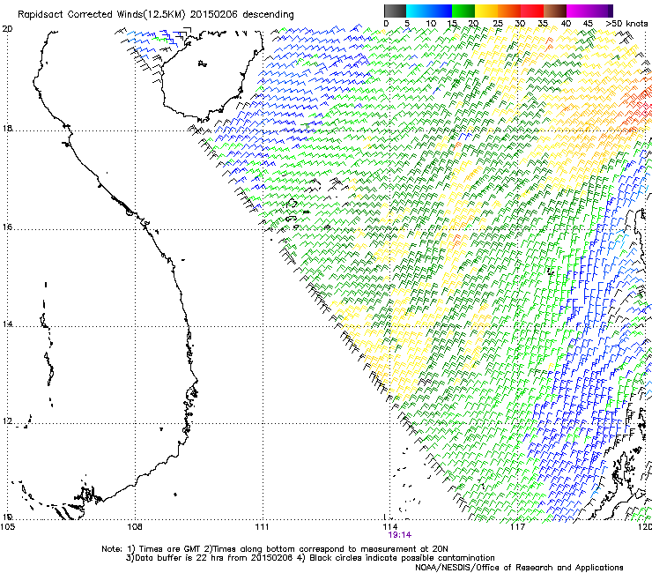652x573 pixels.
Task: Click the '111' longitude axis label
Action: (x=262, y=527)
